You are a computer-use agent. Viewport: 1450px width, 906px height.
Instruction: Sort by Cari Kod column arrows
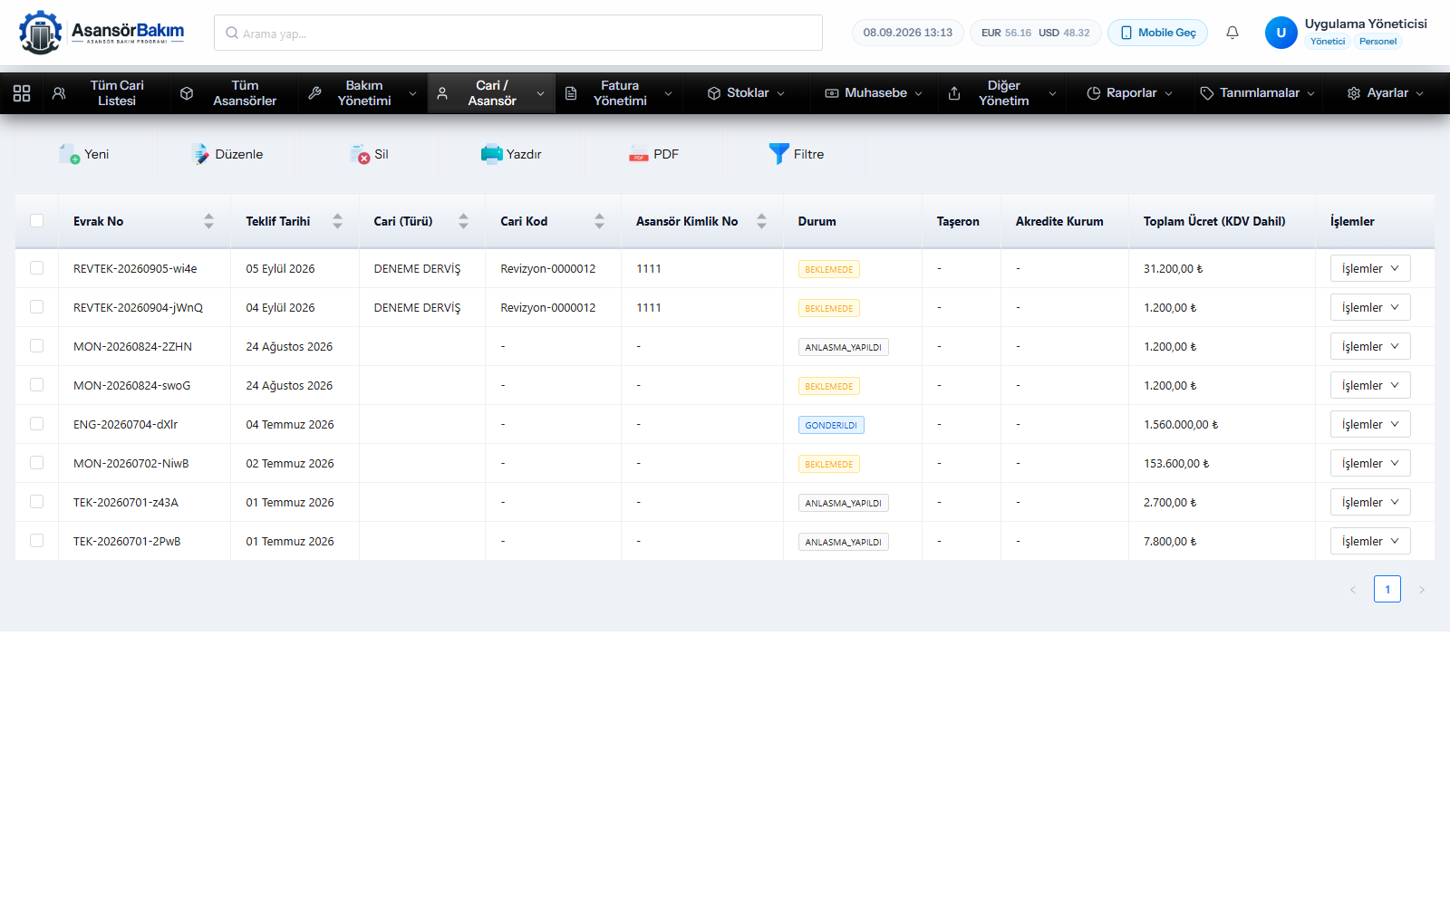click(599, 221)
